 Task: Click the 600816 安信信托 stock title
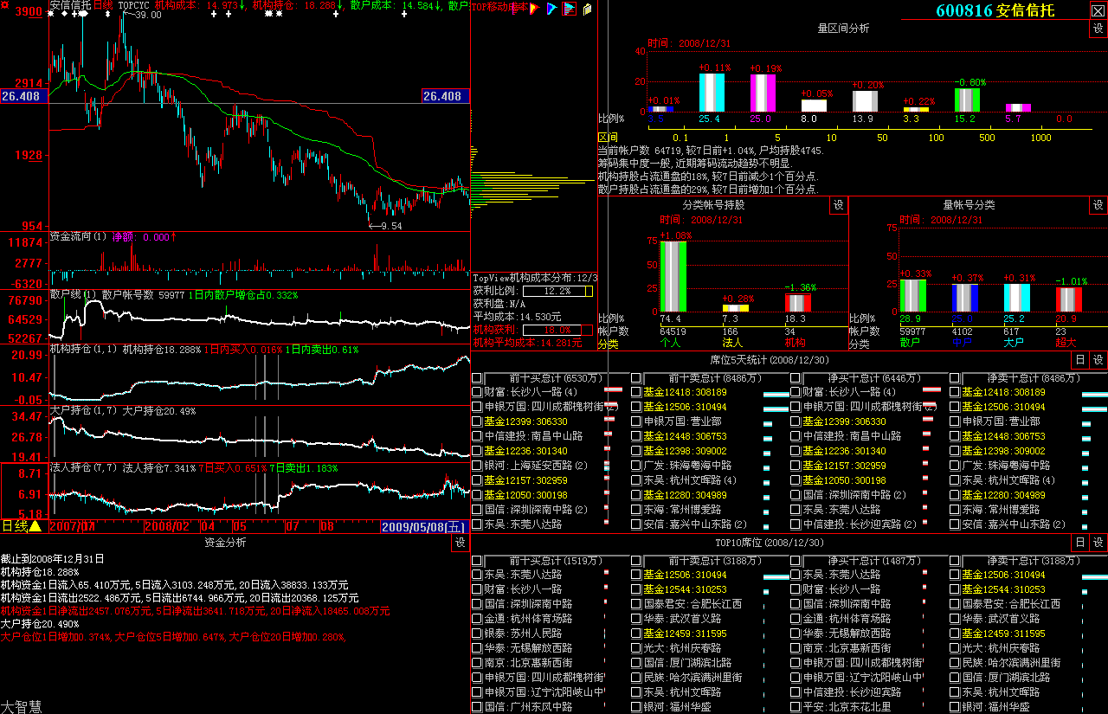994,10
